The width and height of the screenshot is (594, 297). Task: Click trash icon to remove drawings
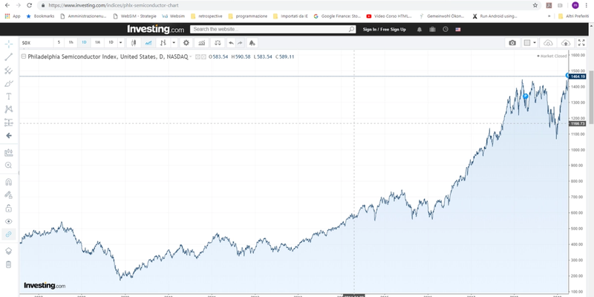pos(9,264)
